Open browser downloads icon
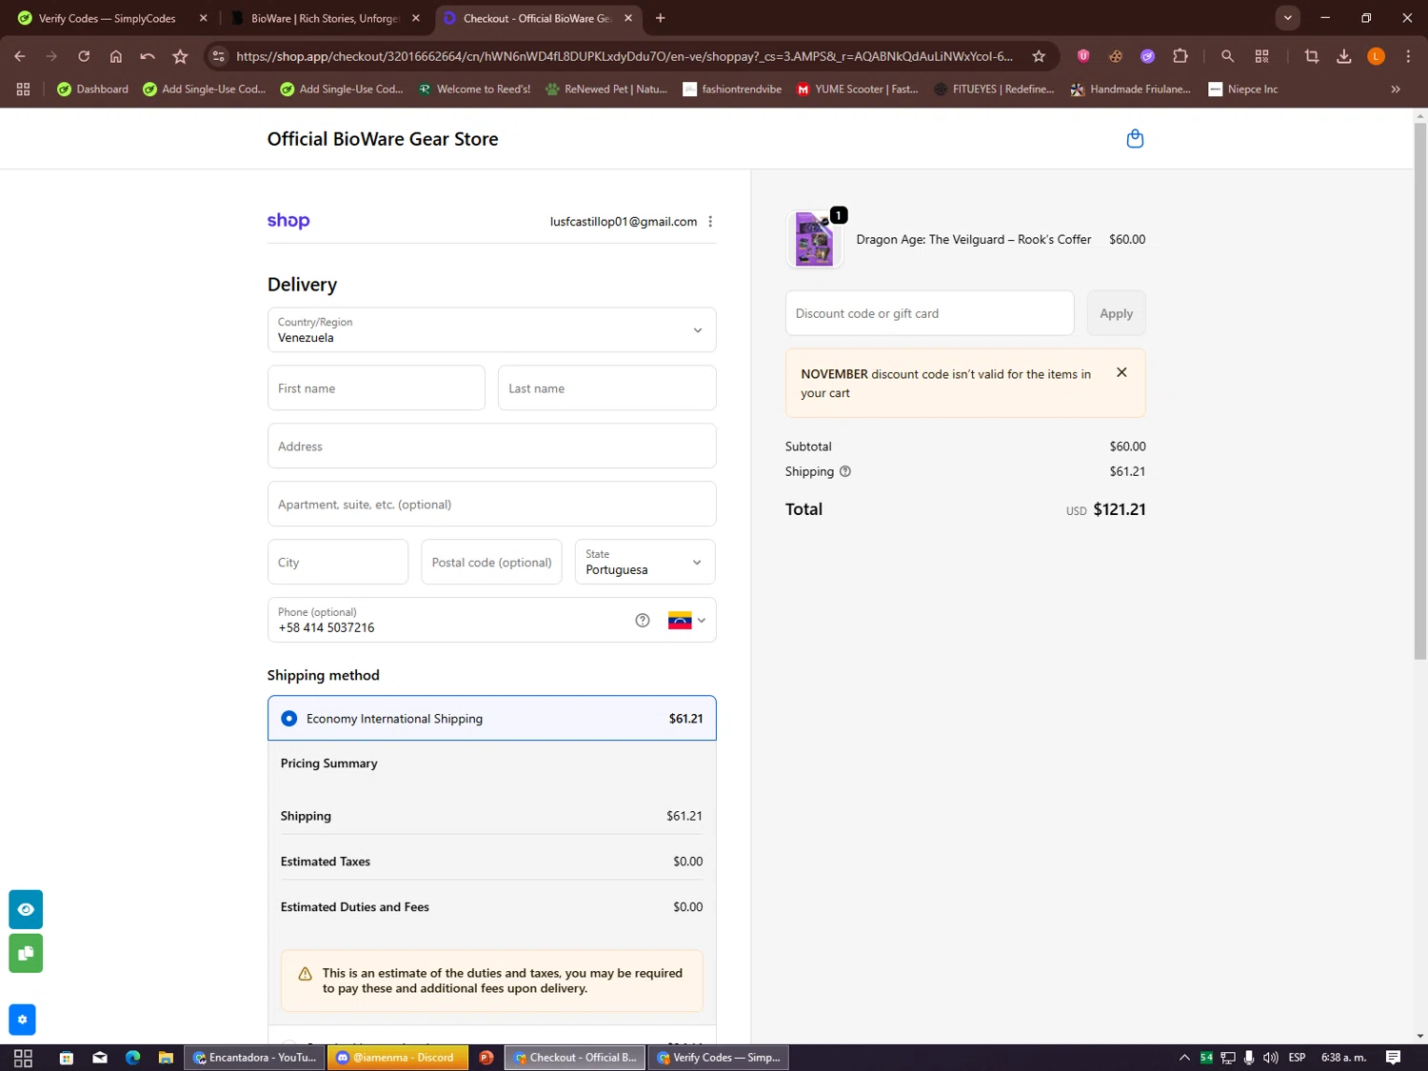Image resolution: width=1428 pixels, height=1071 pixels. click(x=1343, y=56)
